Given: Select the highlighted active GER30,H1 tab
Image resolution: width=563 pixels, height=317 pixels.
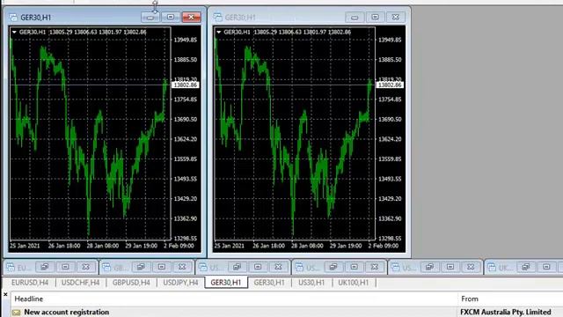Looking at the screenshot, I should click(226, 283).
